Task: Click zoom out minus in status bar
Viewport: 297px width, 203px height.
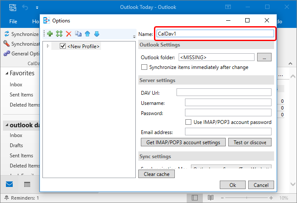Action: pyautogui.click(x=222, y=198)
